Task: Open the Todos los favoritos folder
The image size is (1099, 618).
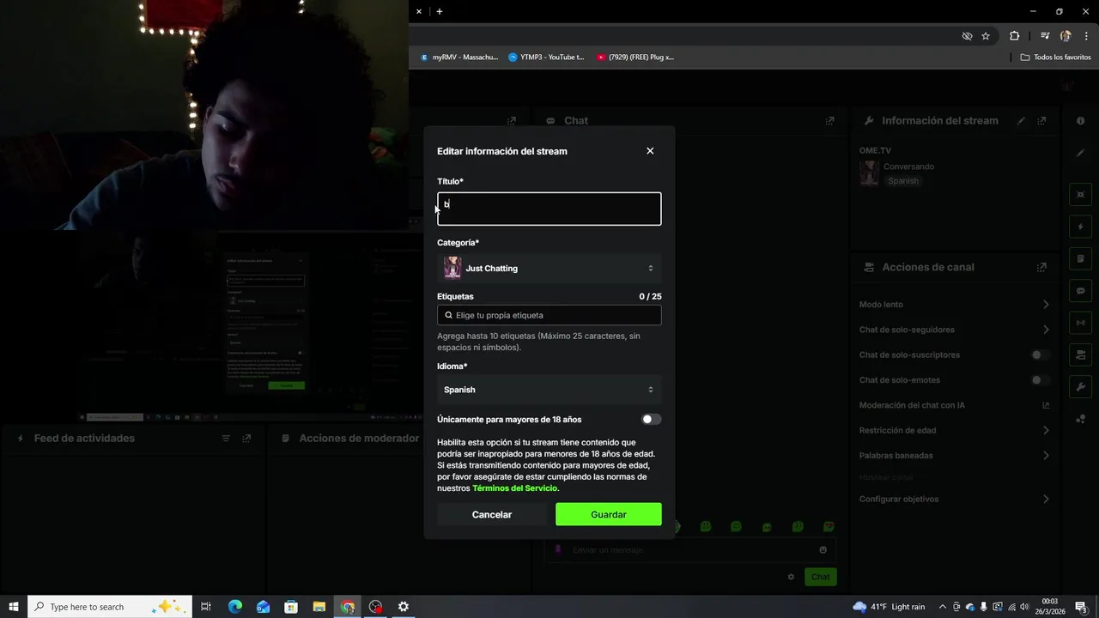Action: (1055, 58)
